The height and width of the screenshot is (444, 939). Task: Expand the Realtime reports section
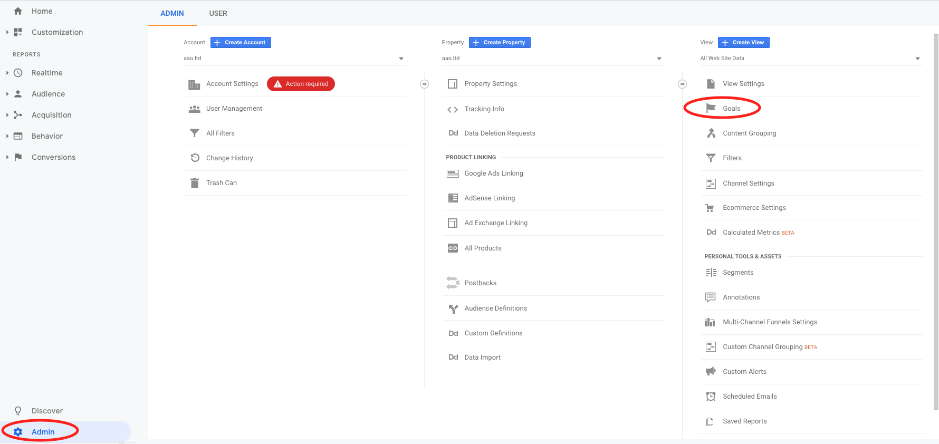pos(7,73)
